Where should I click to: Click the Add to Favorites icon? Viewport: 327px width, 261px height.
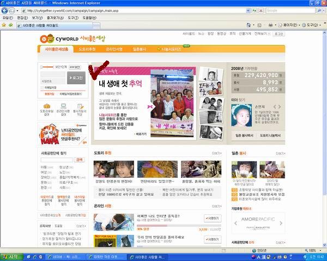(x=11, y=25)
